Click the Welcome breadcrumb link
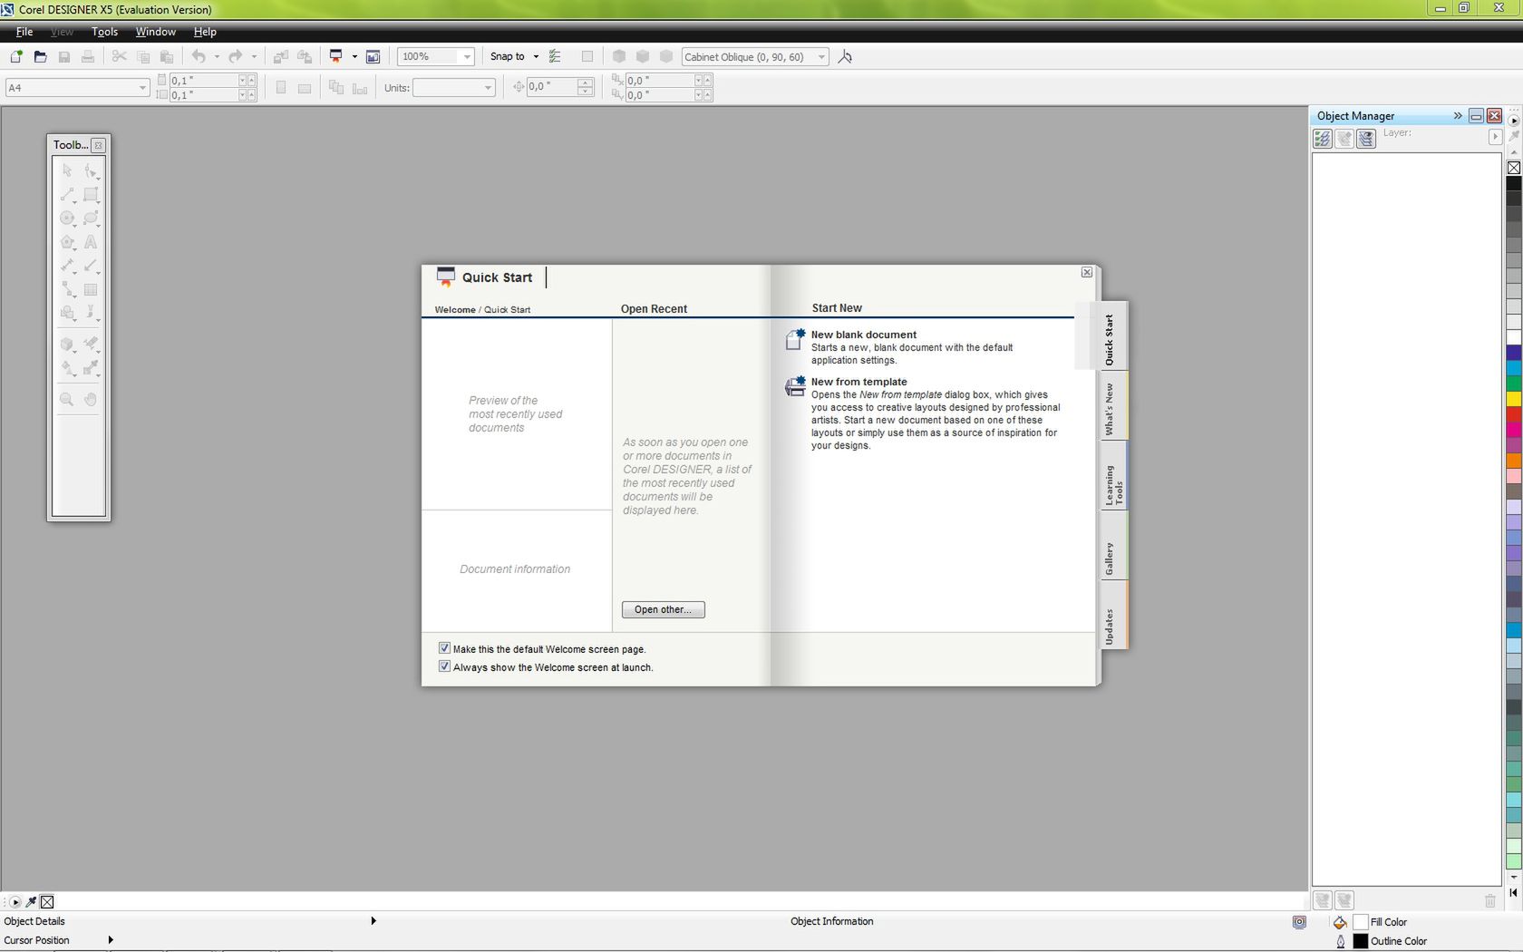Image resolution: width=1523 pixels, height=952 pixels. [454, 310]
